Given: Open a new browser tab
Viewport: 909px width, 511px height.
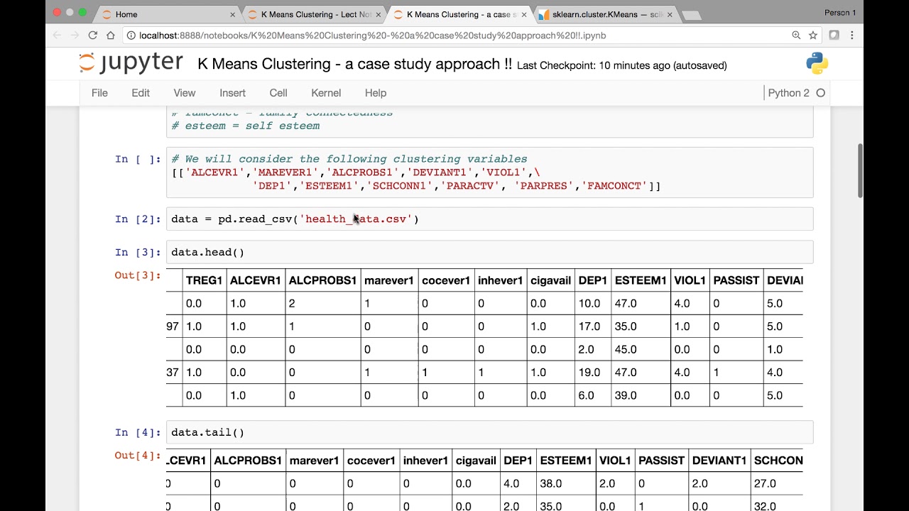Looking at the screenshot, I should click(691, 15).
